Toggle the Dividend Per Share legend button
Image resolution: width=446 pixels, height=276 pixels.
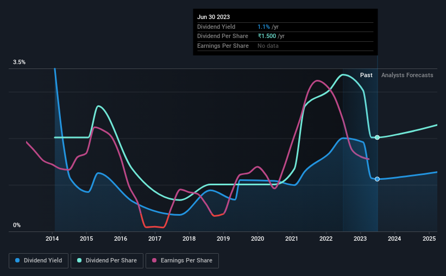pos(107,261)
